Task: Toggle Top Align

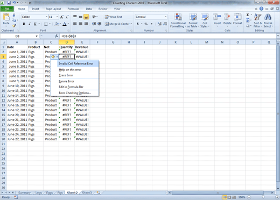Action: click(75, 17)
